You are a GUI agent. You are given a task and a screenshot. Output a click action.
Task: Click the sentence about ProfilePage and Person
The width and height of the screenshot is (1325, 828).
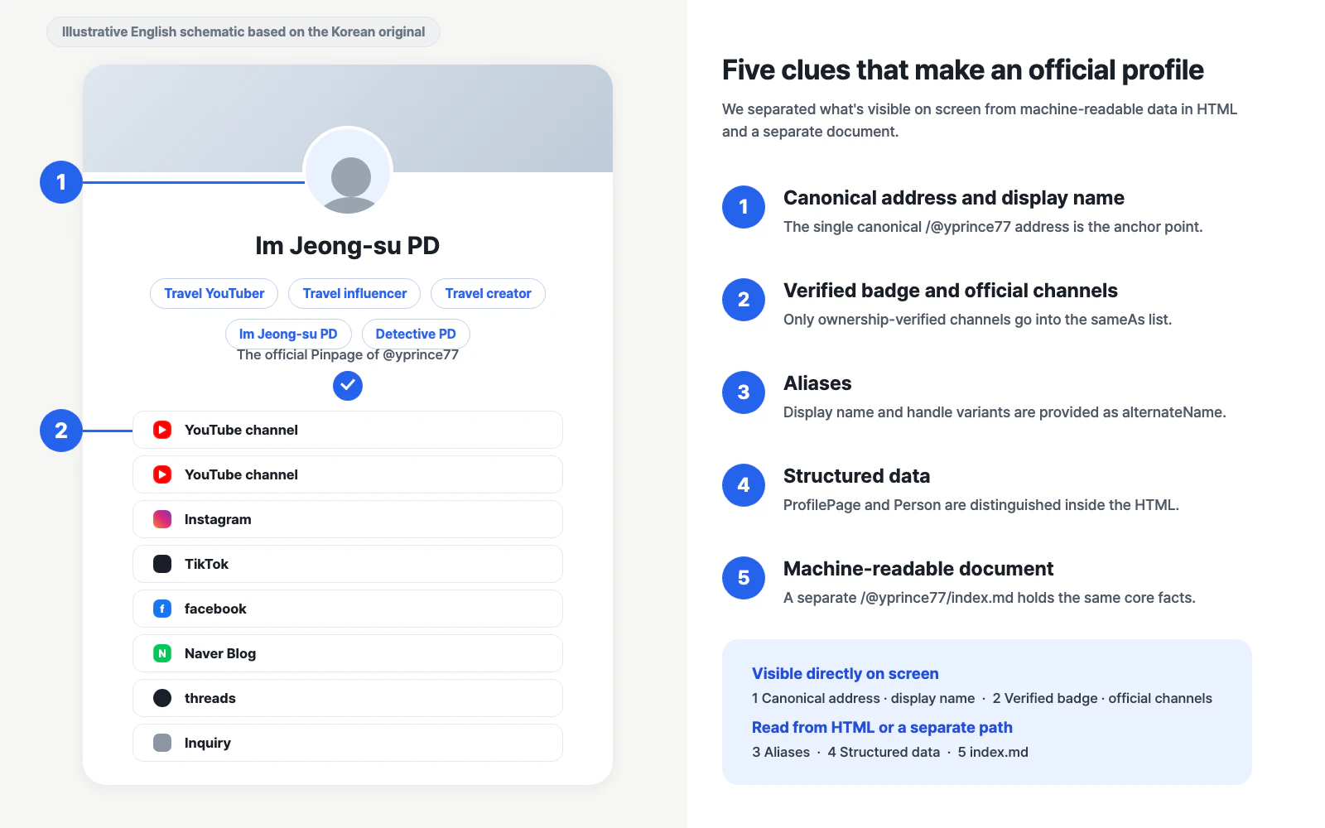981,505
